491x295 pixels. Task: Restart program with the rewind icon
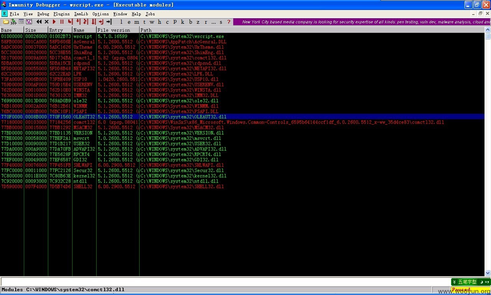coord(39,22)
